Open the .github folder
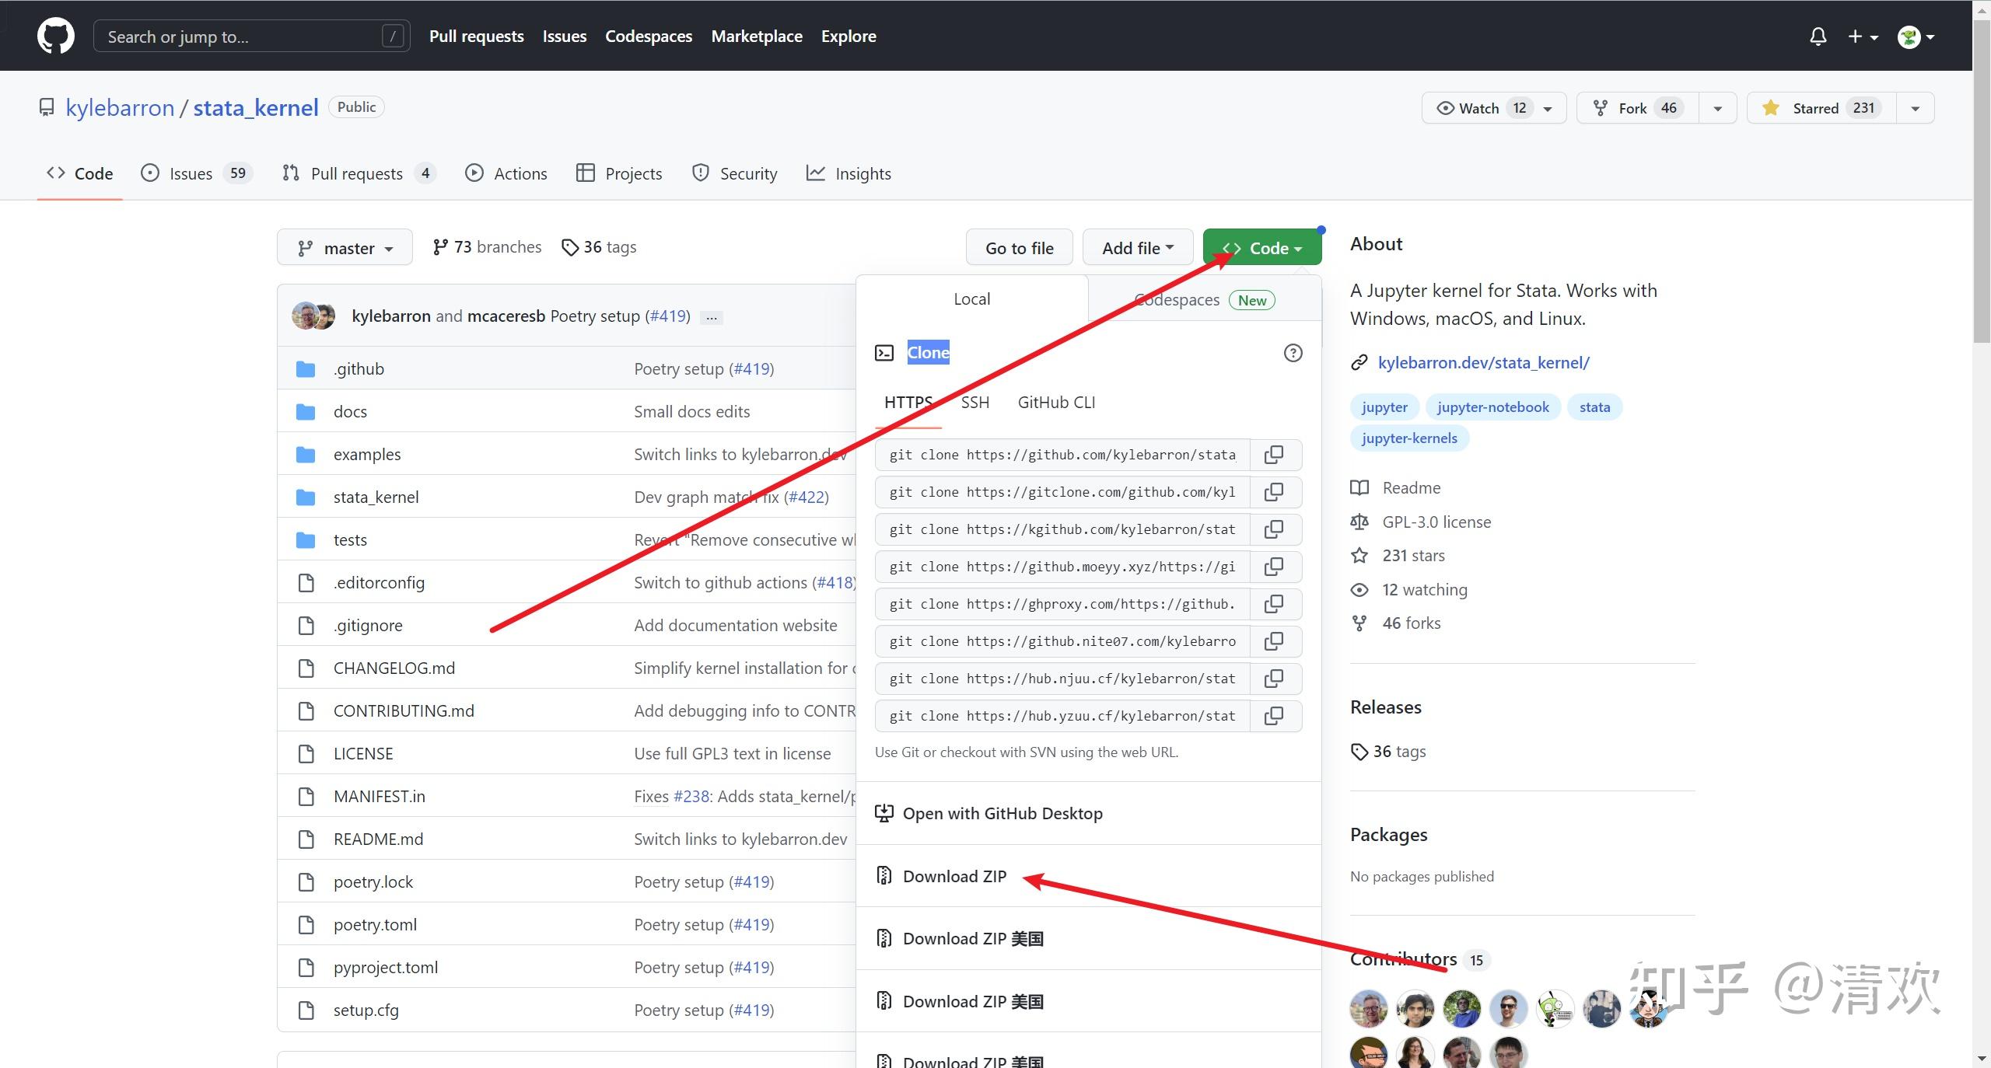 (359, 368)
